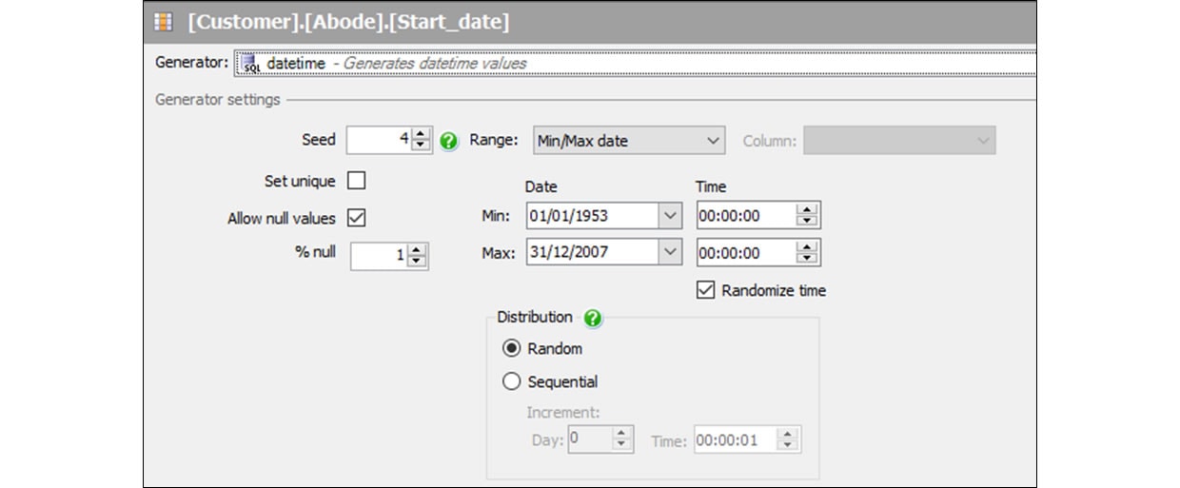Adjust the Increment Time spinner
Viewport: 1180px width, 488px height.
(788, 439)
